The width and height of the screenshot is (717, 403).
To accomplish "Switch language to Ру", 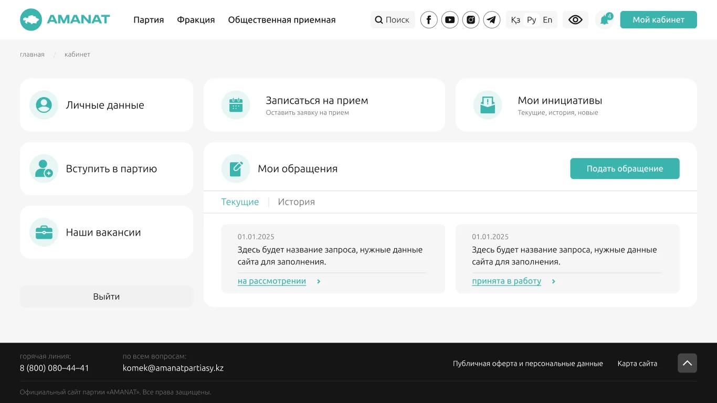I will [532, 20].
